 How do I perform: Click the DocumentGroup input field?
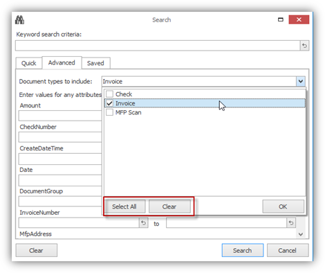(60, 202)
